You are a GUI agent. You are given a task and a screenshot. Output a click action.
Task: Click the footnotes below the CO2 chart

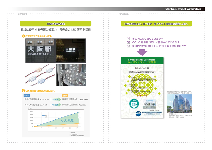tap(77, 134)
